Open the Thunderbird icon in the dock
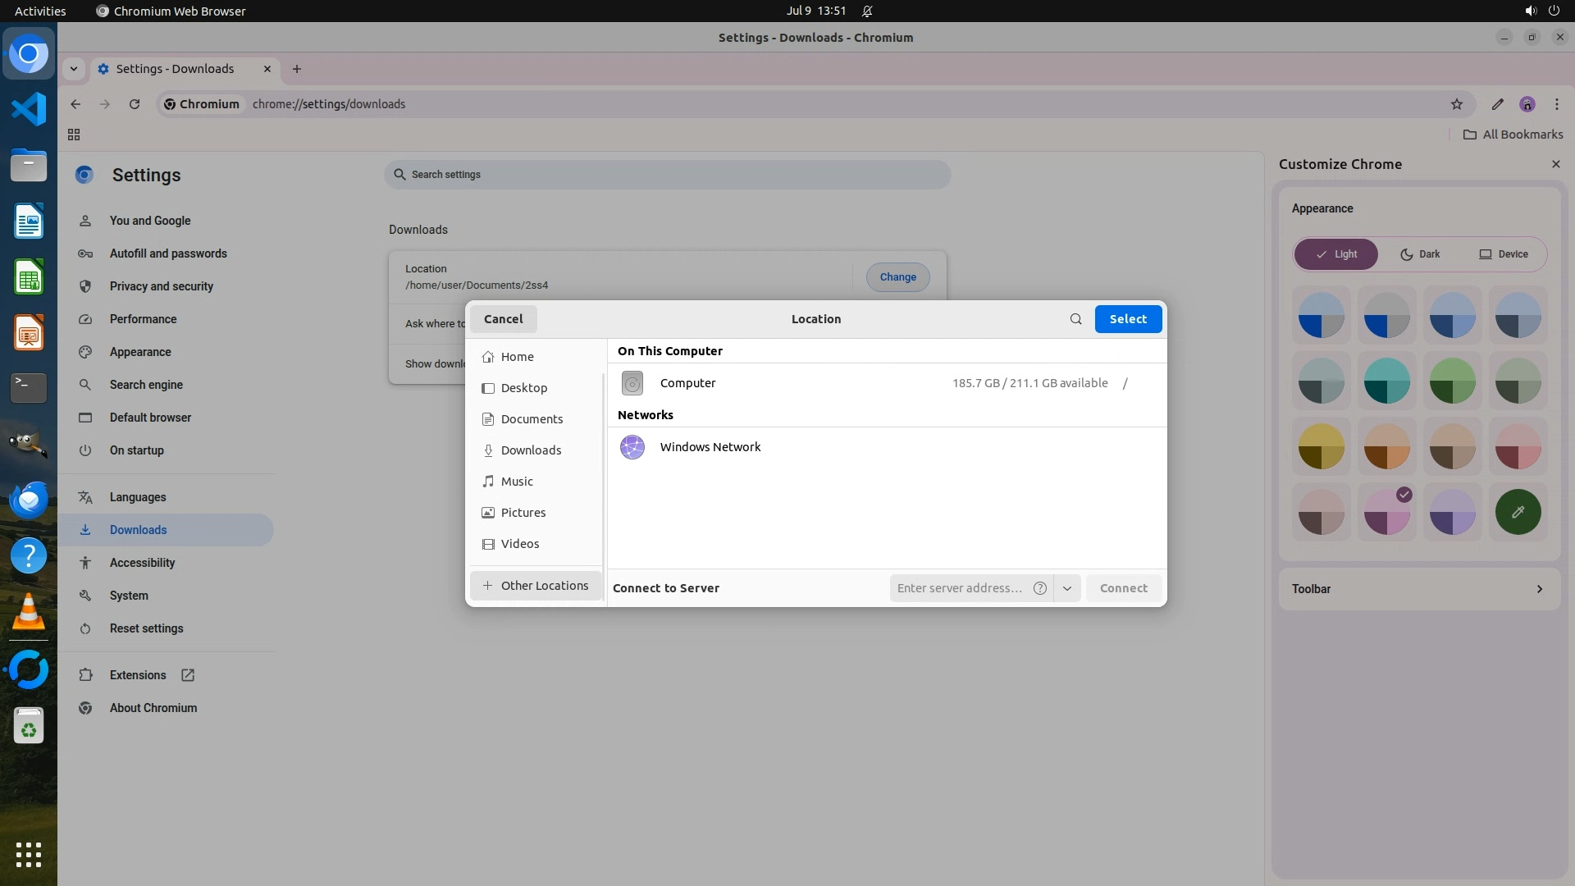The width and height of the screenshot is (1575, 886). [29, 500]
